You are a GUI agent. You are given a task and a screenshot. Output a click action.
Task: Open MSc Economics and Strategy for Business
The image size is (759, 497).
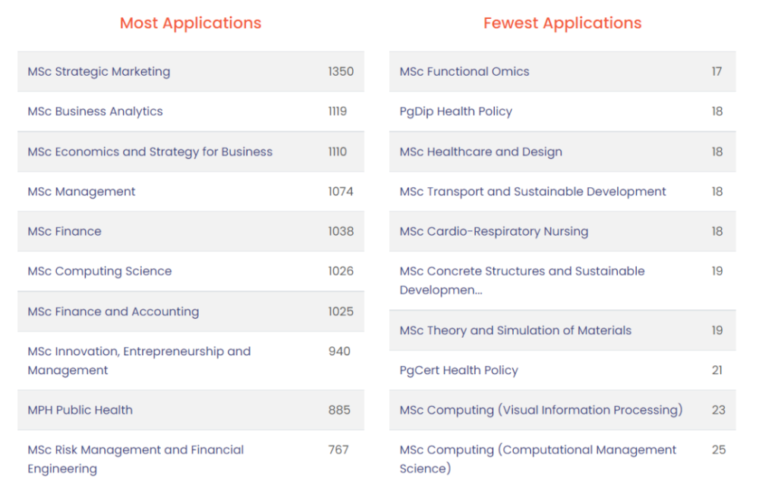[191, 152]
